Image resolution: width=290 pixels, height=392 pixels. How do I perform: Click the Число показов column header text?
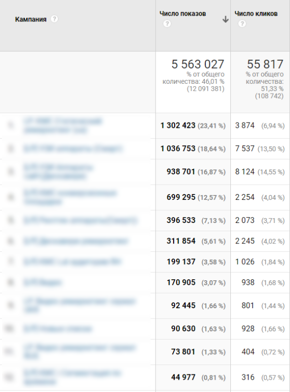tap(183, 14)
